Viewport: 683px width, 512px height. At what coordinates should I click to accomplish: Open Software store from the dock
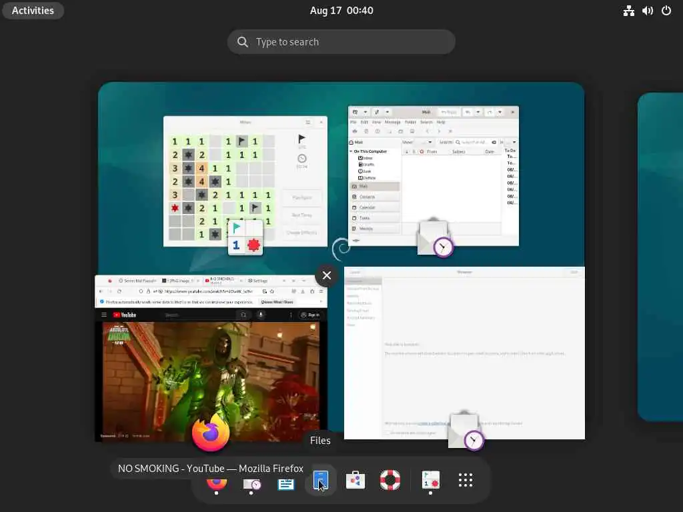pos(356,481)
